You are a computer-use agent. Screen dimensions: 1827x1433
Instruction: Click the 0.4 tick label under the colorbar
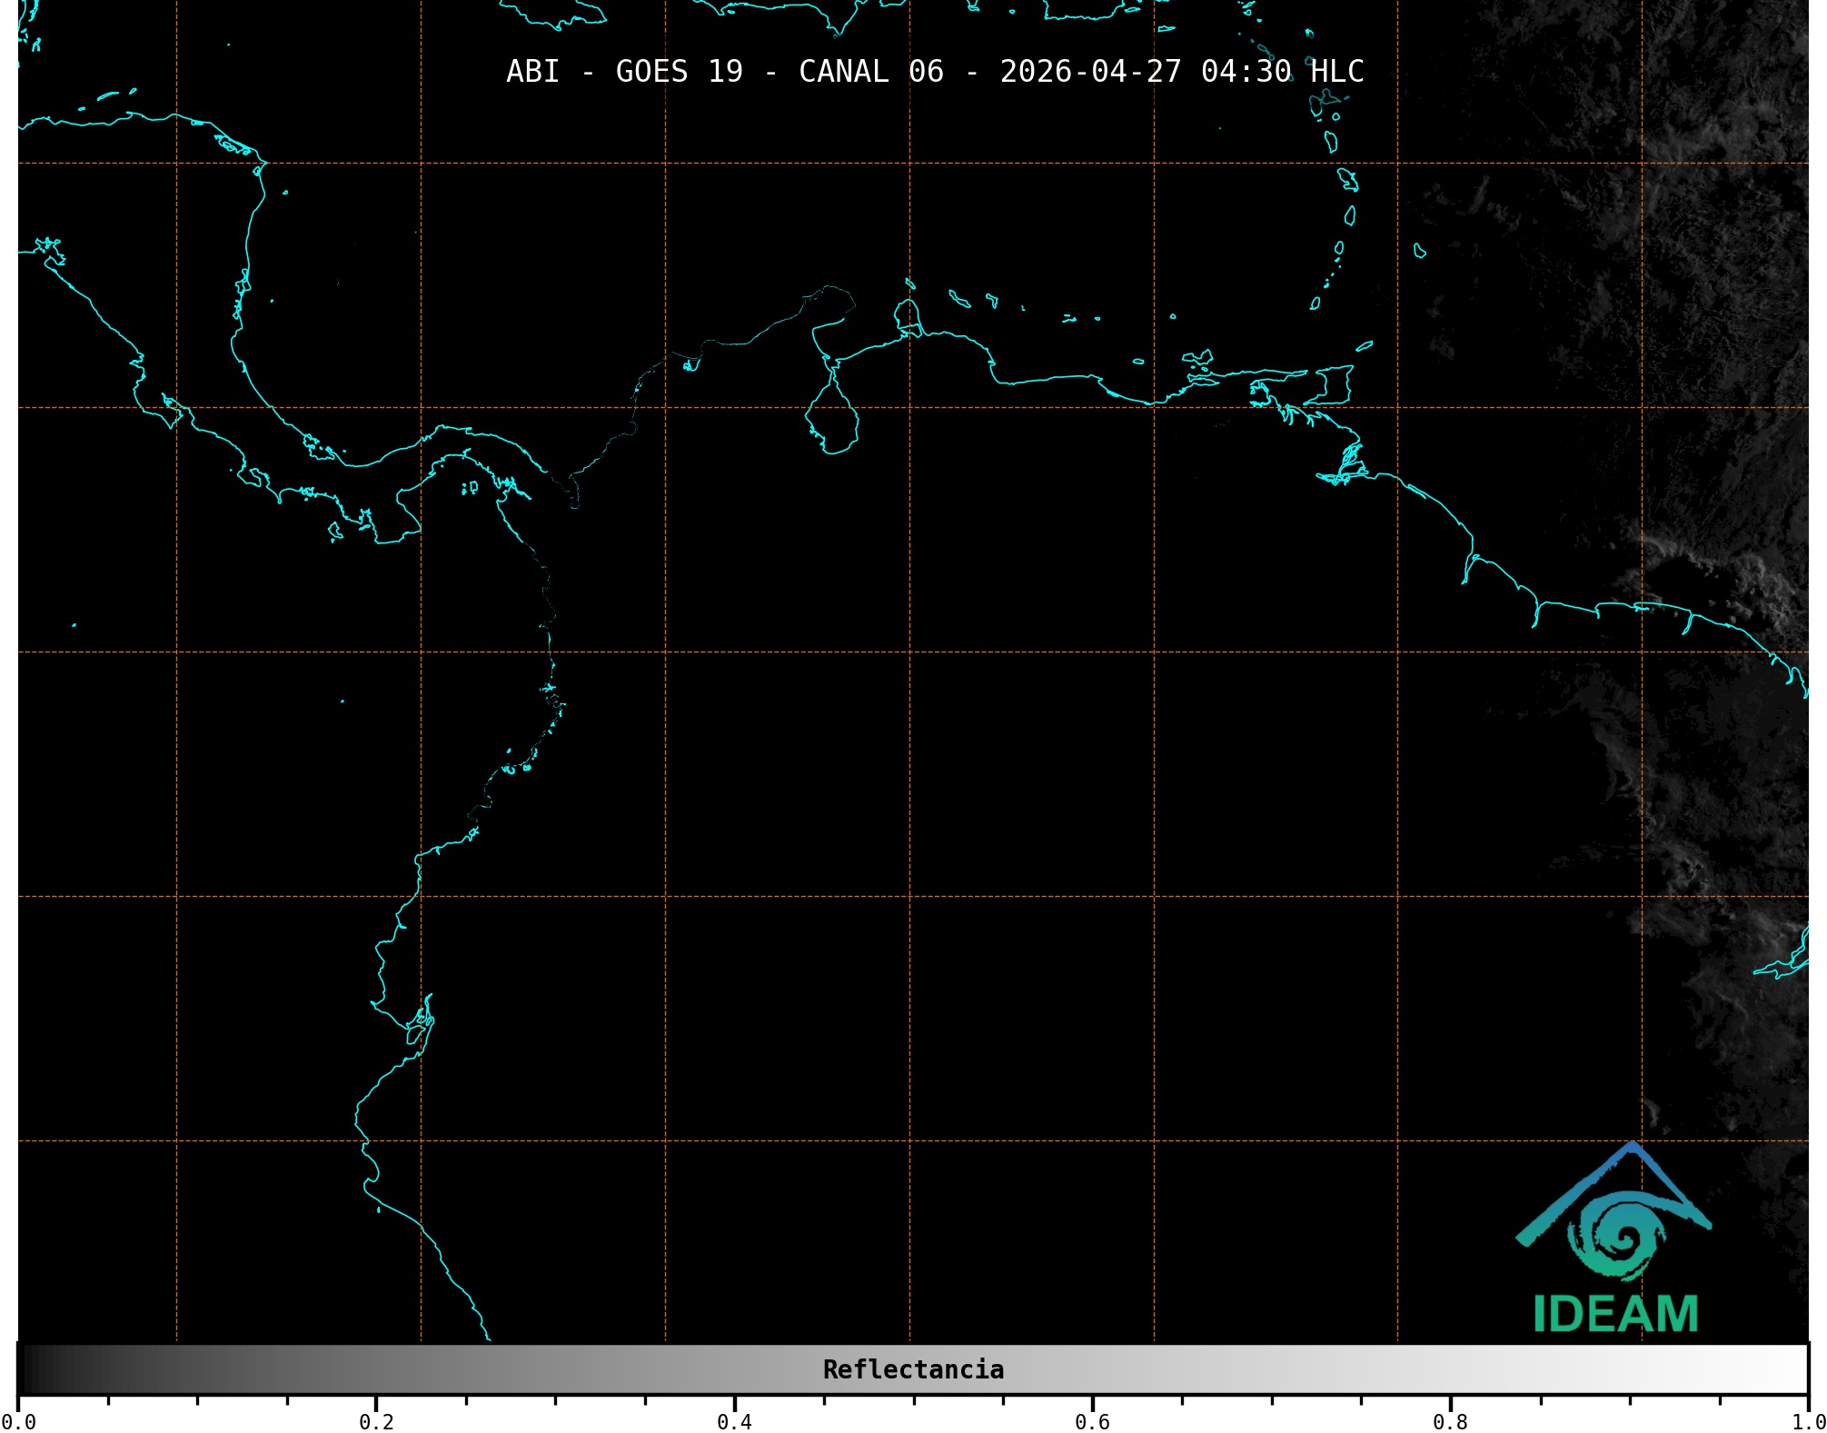click(x=734, y=1422)
